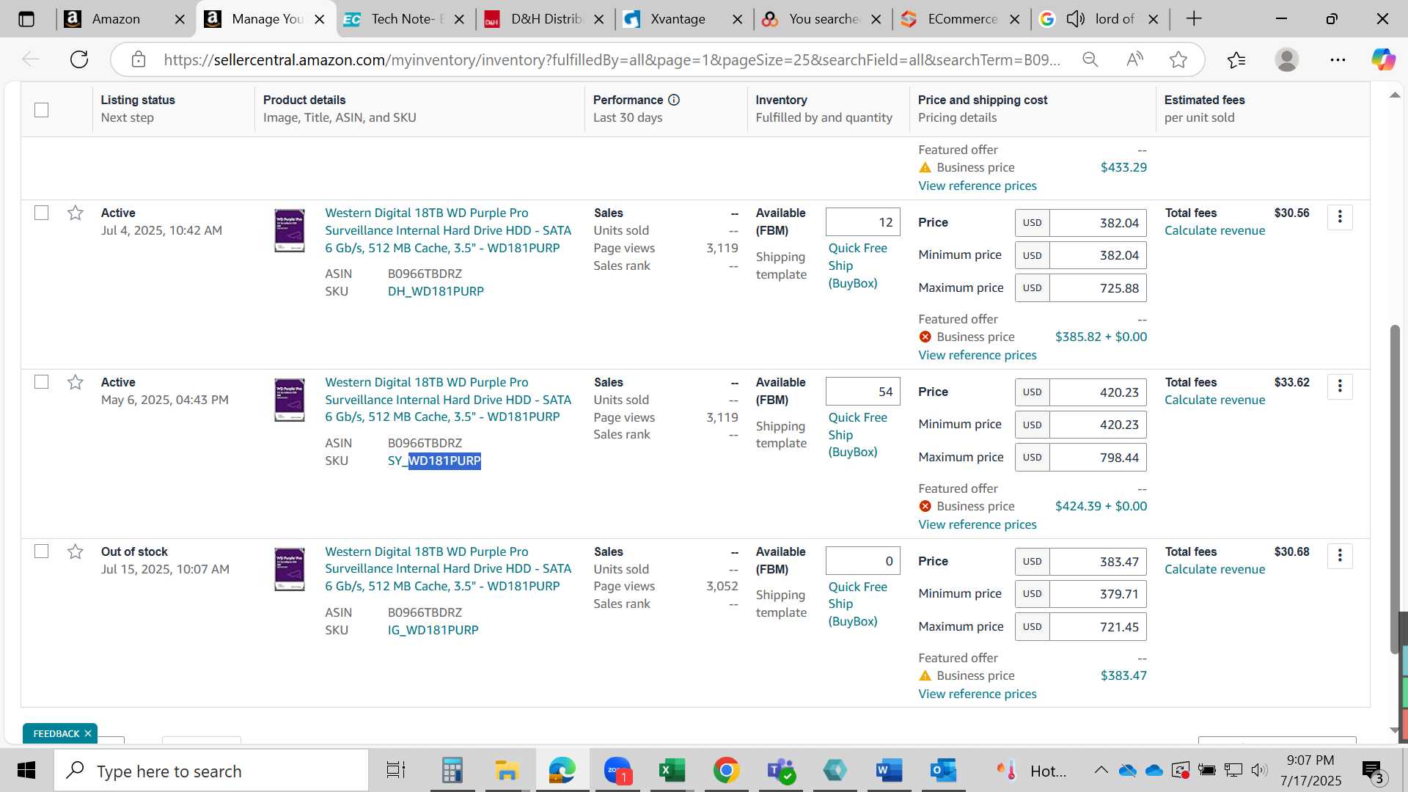This screenshot has height=792, width=1408.
Task: Open Windows Start menu
Action: pos(26,771)
